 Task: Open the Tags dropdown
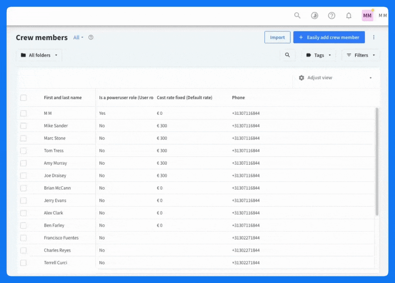click(319, 55)
